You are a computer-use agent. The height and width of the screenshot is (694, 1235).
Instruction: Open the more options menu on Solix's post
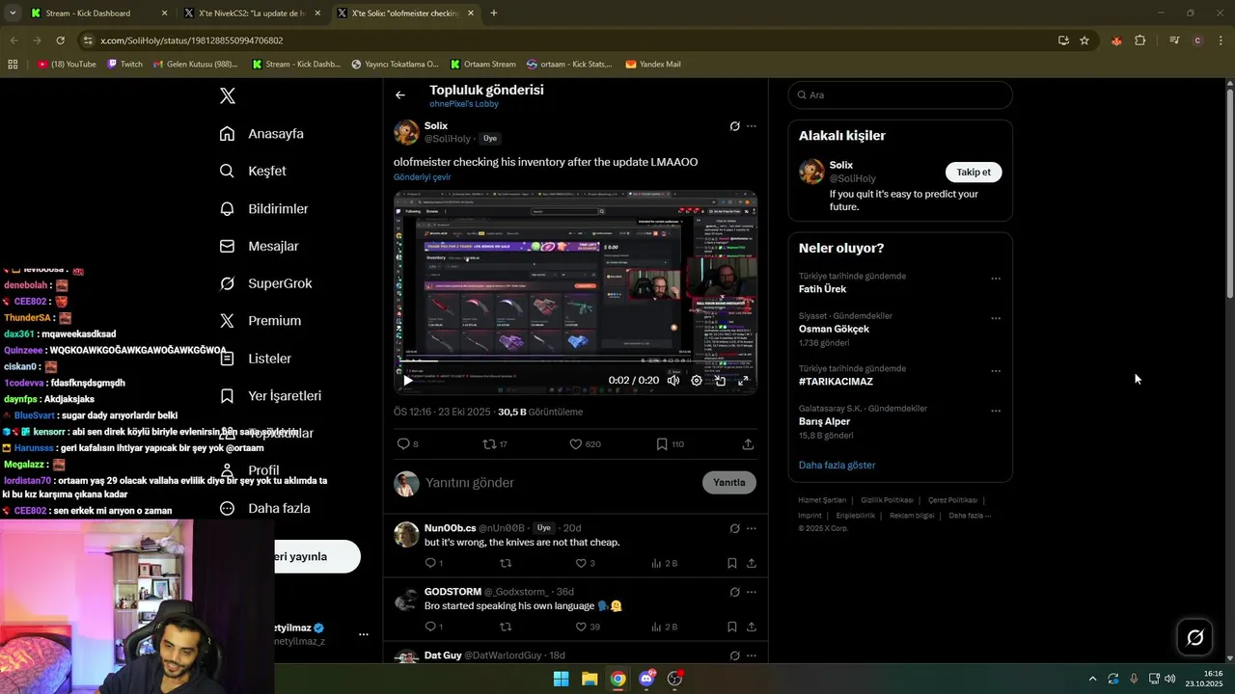[x=752, y=126]
